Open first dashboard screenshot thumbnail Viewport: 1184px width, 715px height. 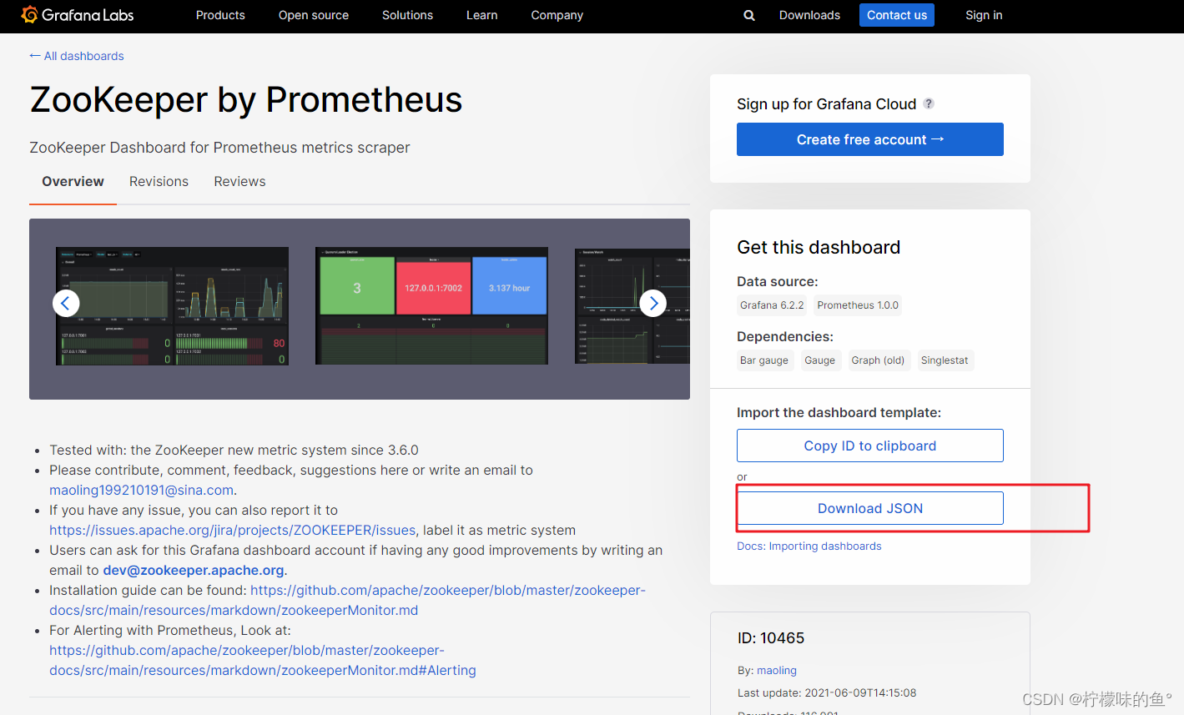172,305
